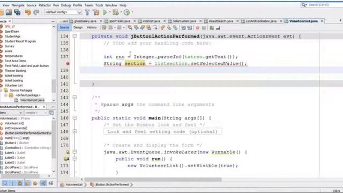
Task: Click the Source view button
Action: click(64, 27)
